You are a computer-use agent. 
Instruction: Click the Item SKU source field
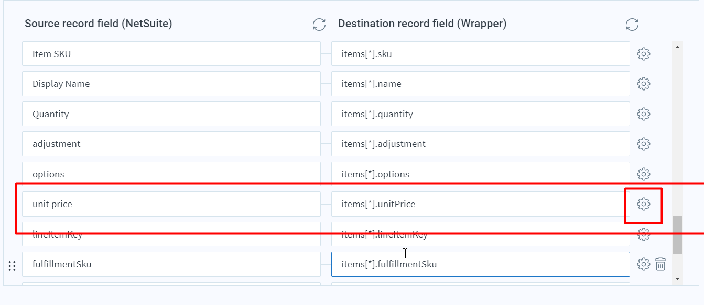tap(171, 54)
